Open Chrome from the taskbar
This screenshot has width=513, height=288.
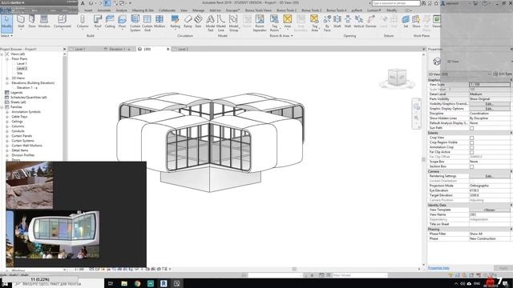(137, 283)
